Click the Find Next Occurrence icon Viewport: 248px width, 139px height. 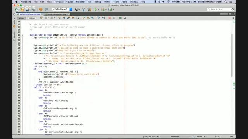pyautogui.click(x=69, y=18)
